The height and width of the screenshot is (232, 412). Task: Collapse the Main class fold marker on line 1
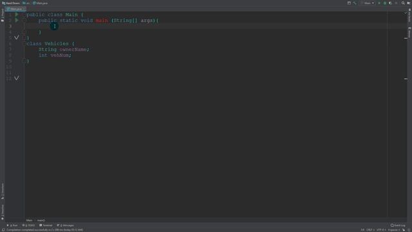24,14
